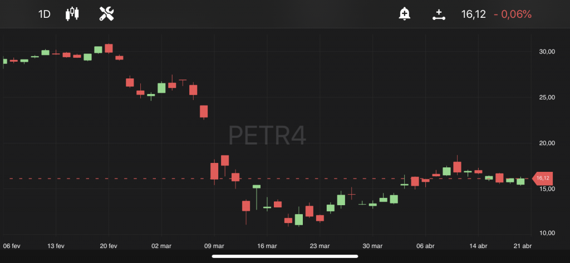Select the 10,00 price axis label
Screen dimensions: 570x263
(x=547, y=233)
